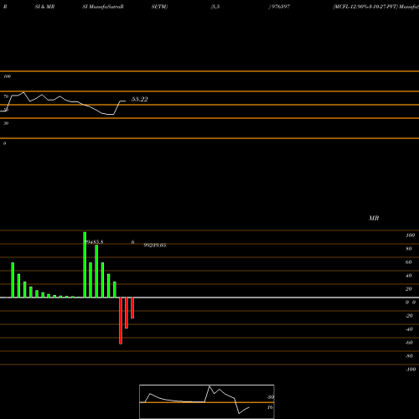419x419 pixels.
Task: Select the tallest green histogram bar
Action: tap(85, 265)
